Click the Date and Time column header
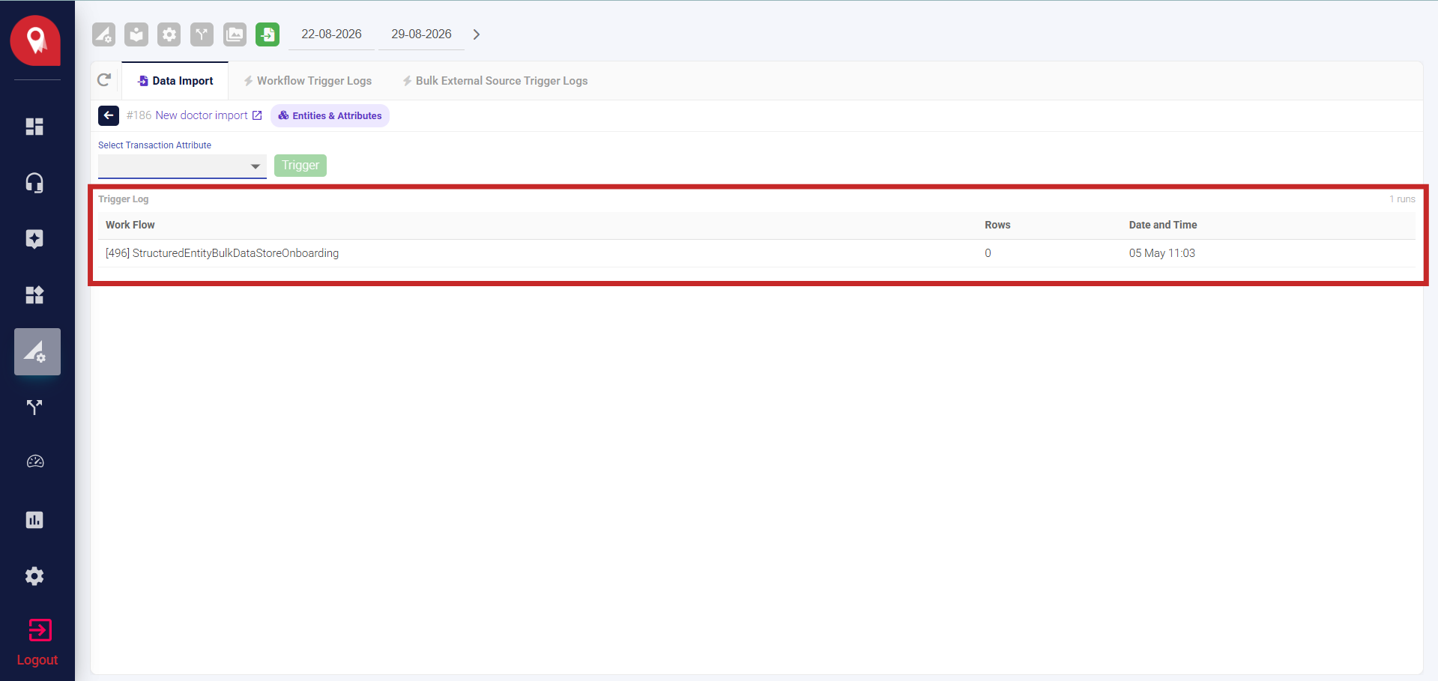Screen dimensions: 1438x681 [1163, 225]
